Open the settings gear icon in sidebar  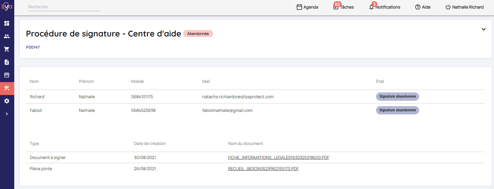(7, 101)
